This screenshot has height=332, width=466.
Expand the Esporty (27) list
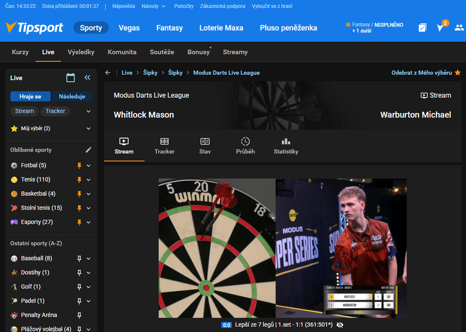[x=88, y=222]
